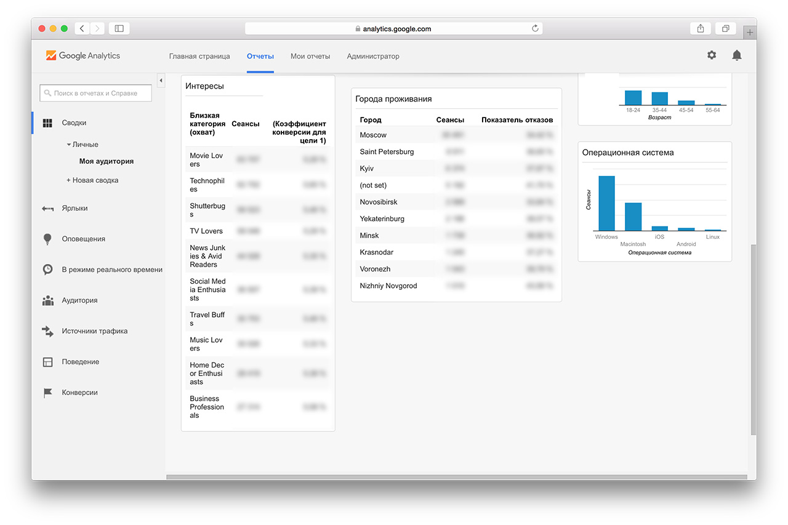Click the Ярлыки shortcuts icon
Screen dimensions: 788x525
[47, 209]
